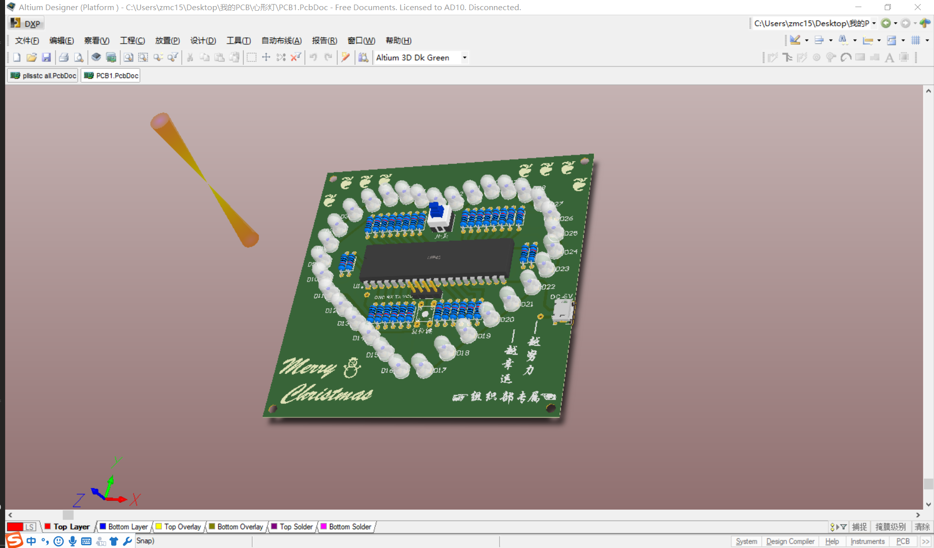Click the horizontal scrollbar right arrow
The width and height of the screenshot is (934, 548).
click(x=918, y=515)
